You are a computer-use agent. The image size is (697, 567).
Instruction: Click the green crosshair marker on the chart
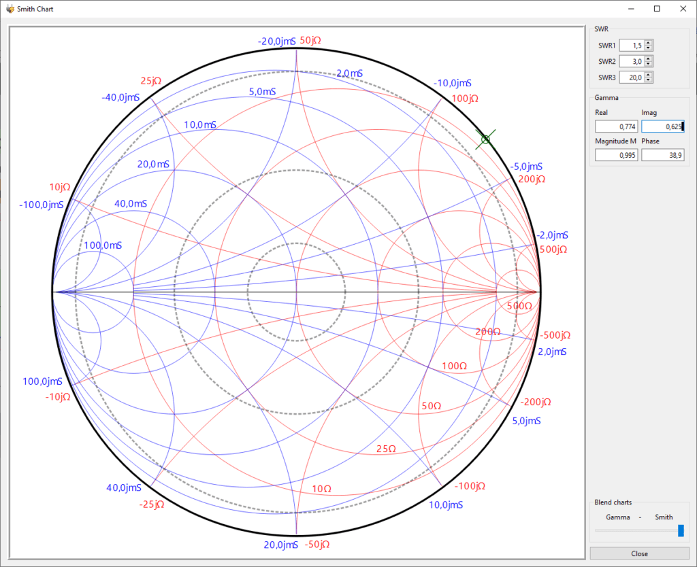click(x=485, y=139)
